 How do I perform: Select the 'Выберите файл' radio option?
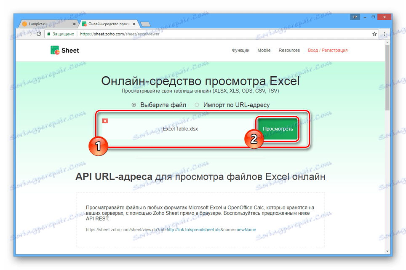(134, 104)
